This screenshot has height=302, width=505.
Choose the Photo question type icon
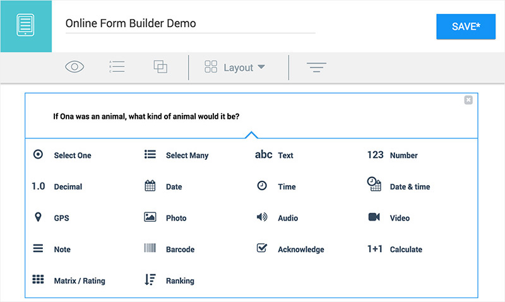point(150,217)
